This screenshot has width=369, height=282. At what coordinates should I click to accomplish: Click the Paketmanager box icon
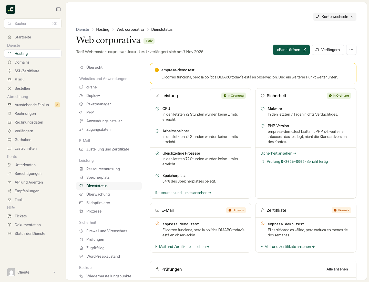81,104
